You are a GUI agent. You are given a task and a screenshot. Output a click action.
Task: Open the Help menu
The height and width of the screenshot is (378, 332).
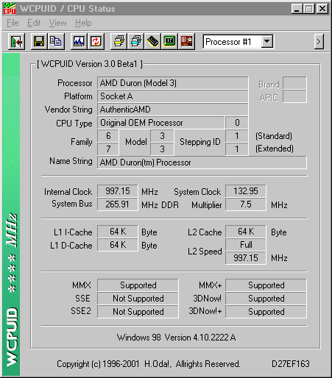(x=83, y=23)
